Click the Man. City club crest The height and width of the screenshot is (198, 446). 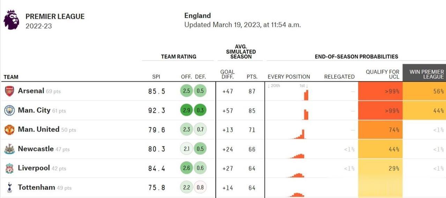9,111
